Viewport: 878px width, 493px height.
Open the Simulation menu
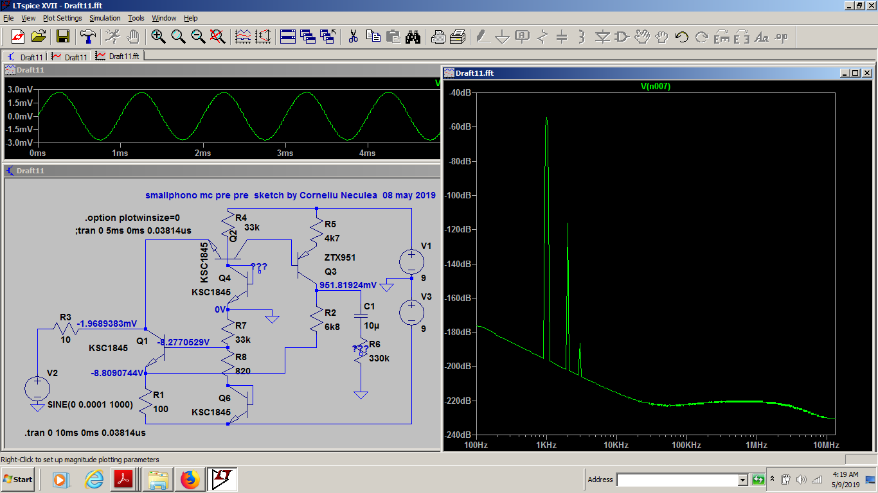(x=105, y=18)
